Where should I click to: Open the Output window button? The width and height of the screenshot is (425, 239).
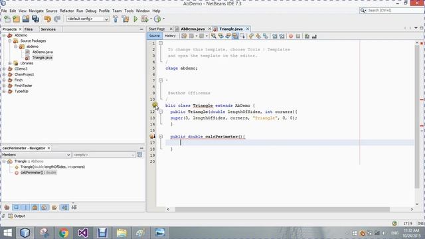coord(17,216)
